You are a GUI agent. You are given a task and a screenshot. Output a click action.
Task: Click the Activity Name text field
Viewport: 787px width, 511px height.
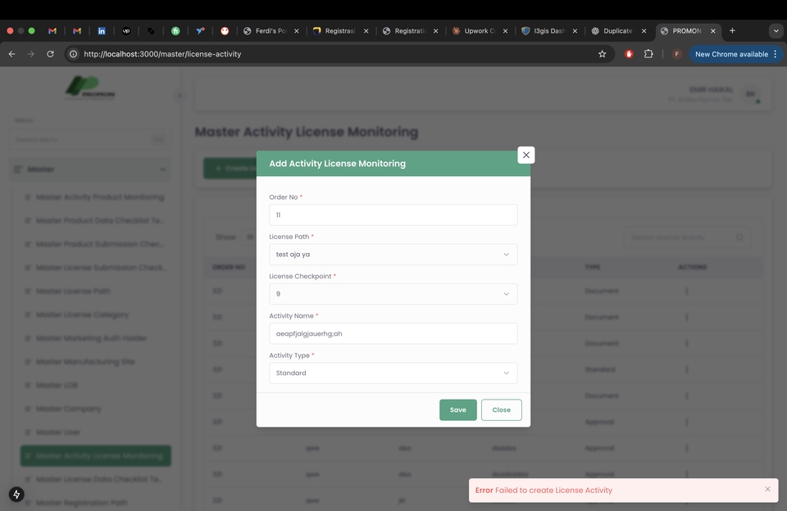[393, 333]
